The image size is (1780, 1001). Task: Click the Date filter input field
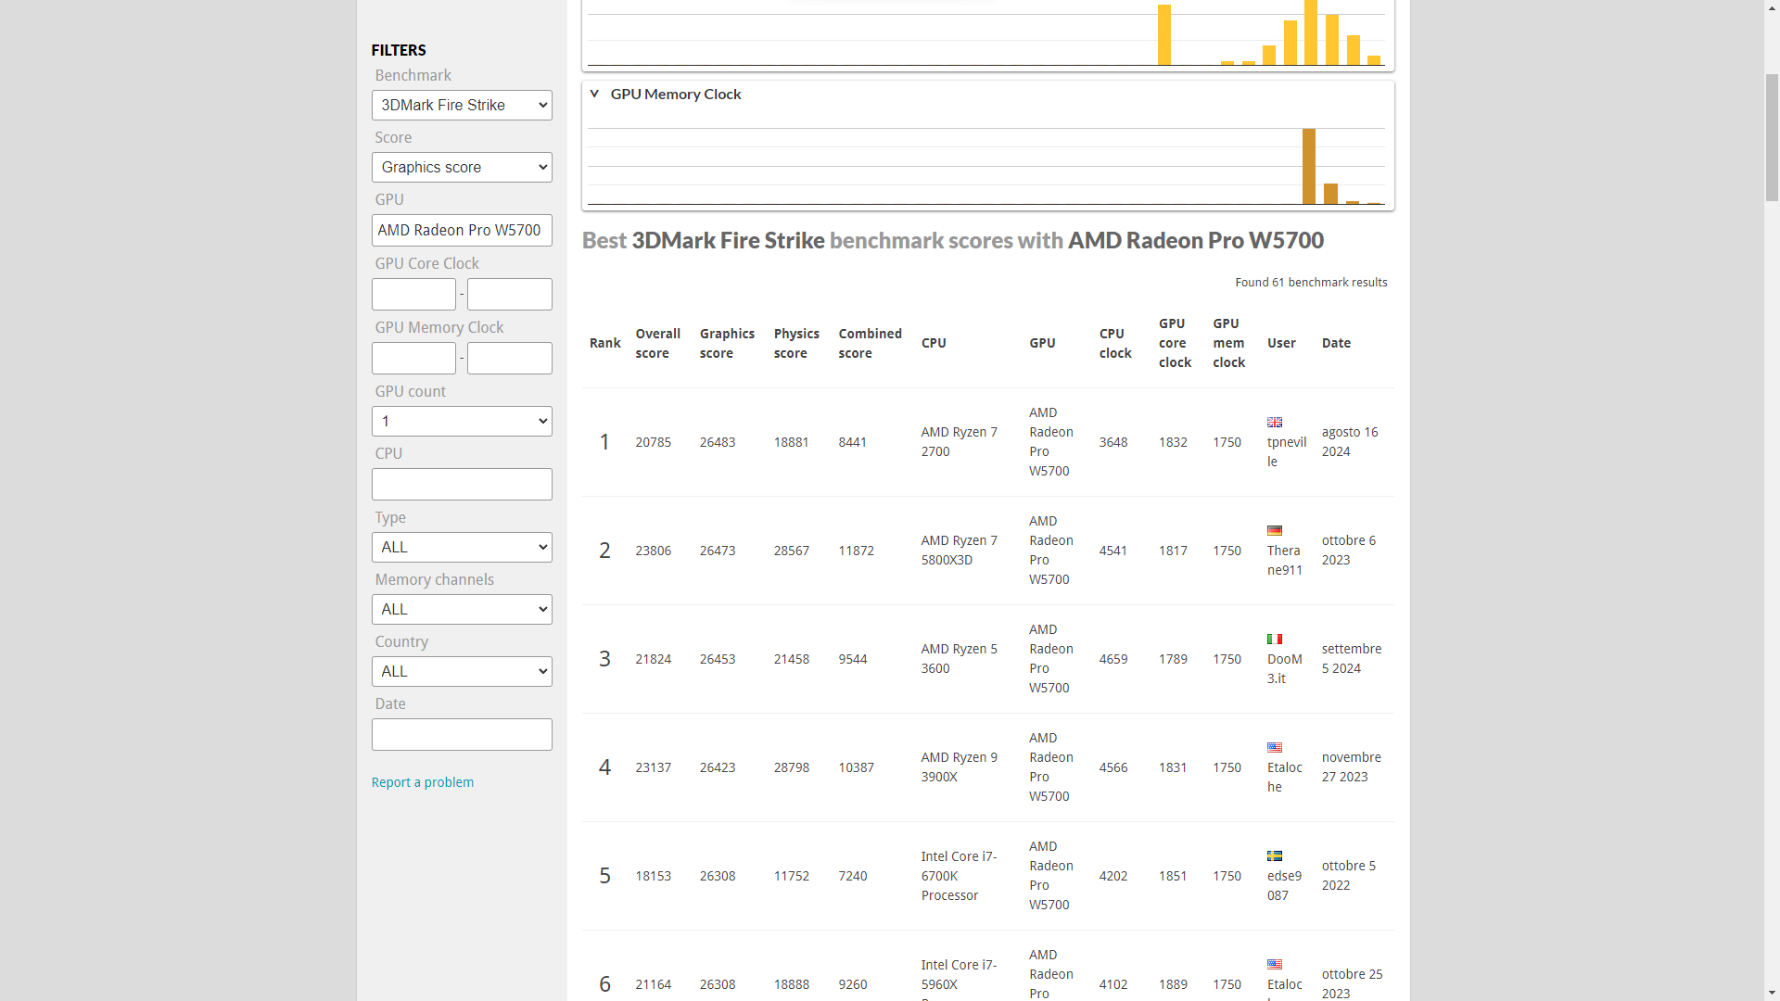point(462,735)
